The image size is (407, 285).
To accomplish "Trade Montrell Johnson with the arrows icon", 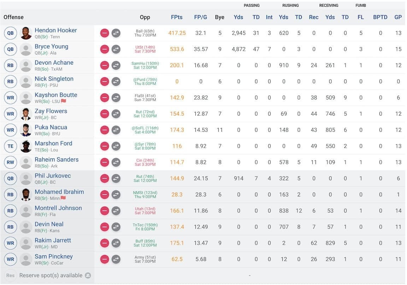I will 116,211.
